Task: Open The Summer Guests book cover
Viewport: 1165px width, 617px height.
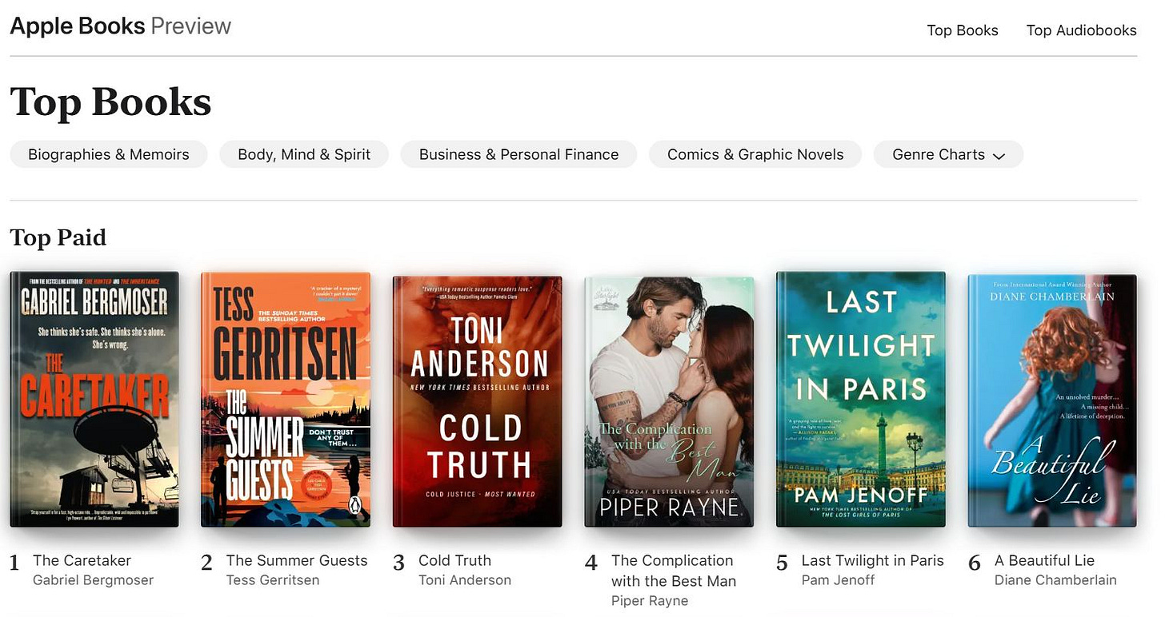Action: pos(286,400)
